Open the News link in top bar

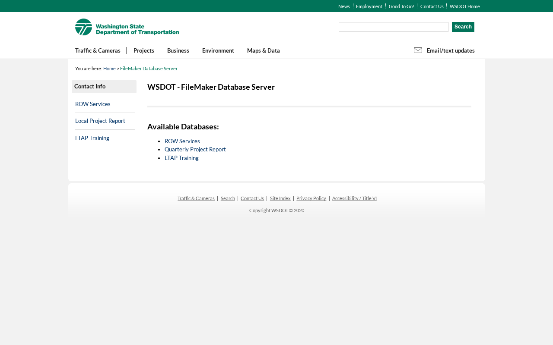(344, 6)
